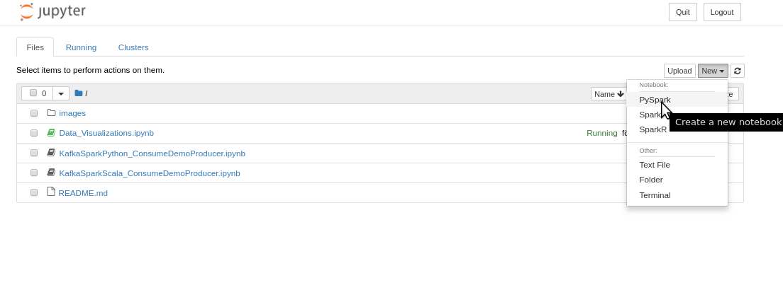Click the README.md file icon

click(50, 192)
